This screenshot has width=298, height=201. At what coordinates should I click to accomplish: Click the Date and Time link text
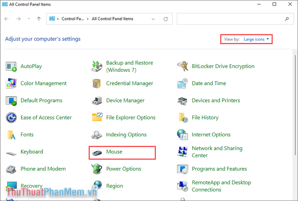click(209, 83)
